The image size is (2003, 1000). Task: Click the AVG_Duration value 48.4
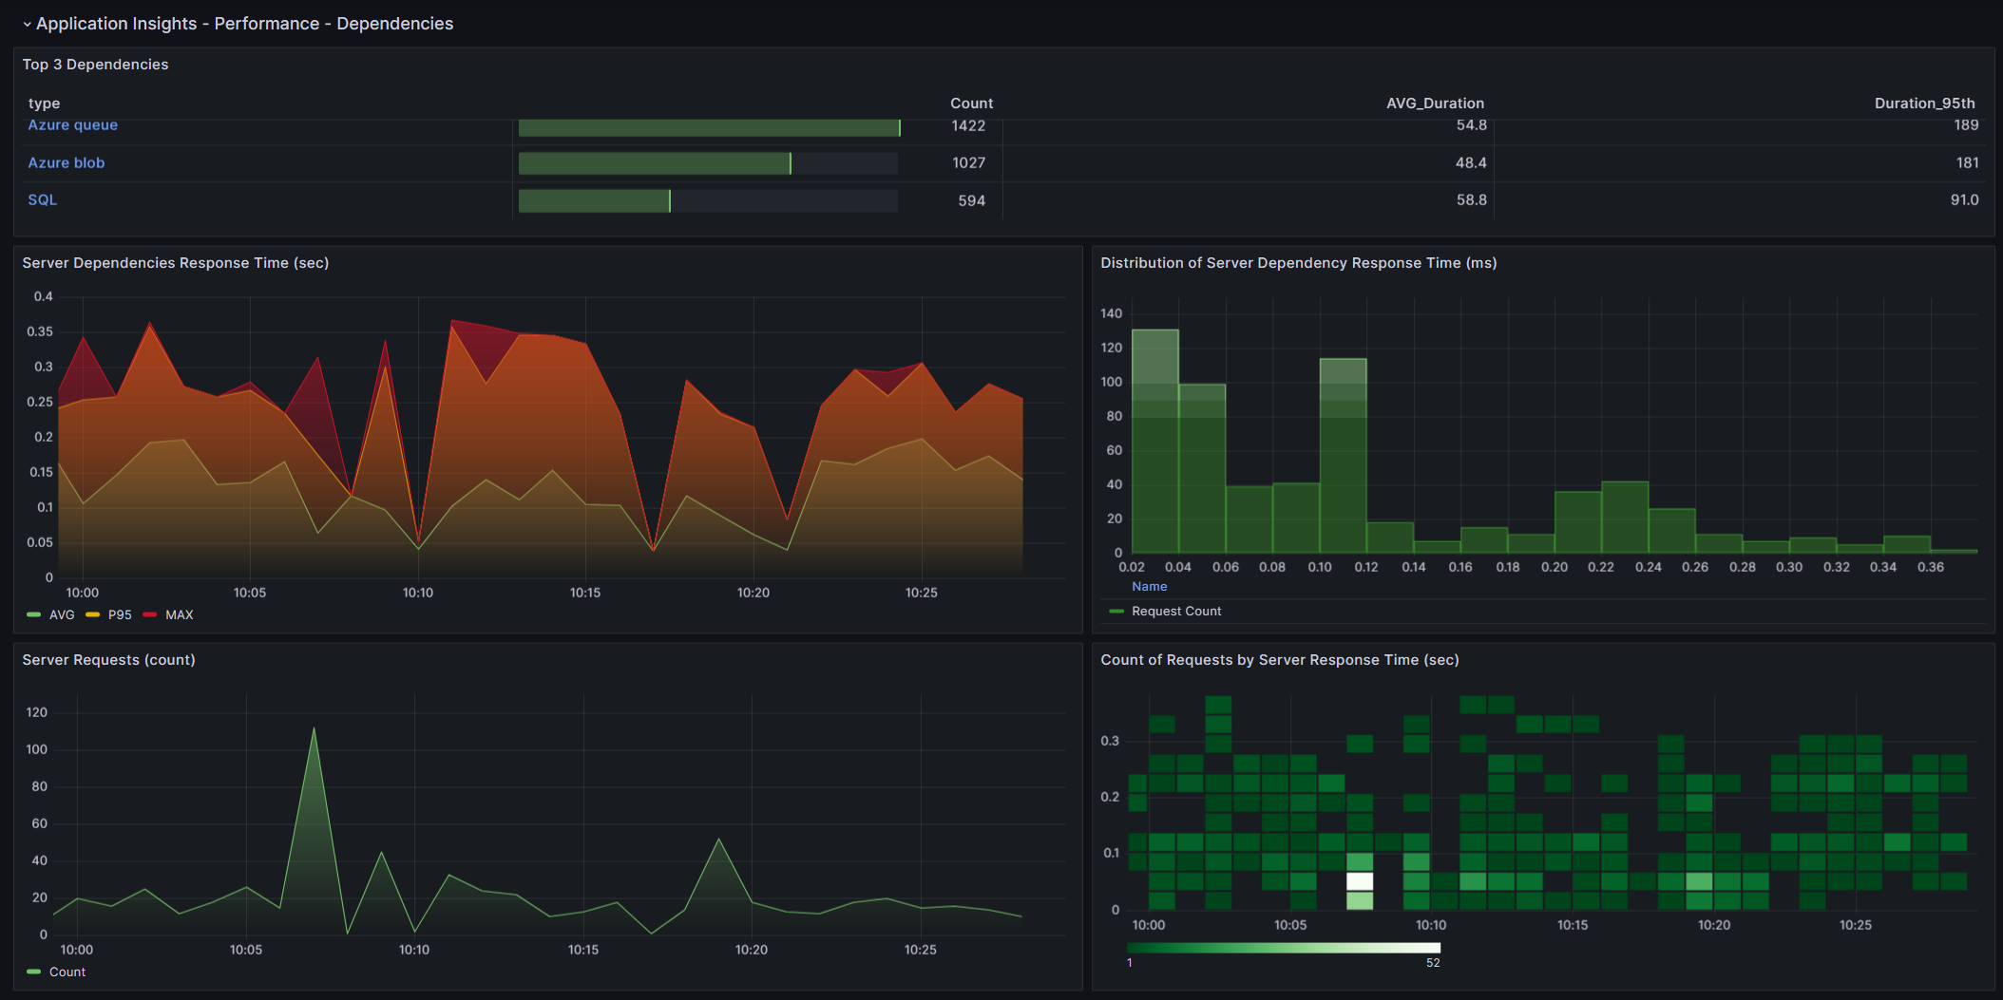click(x=1471, y=162)
